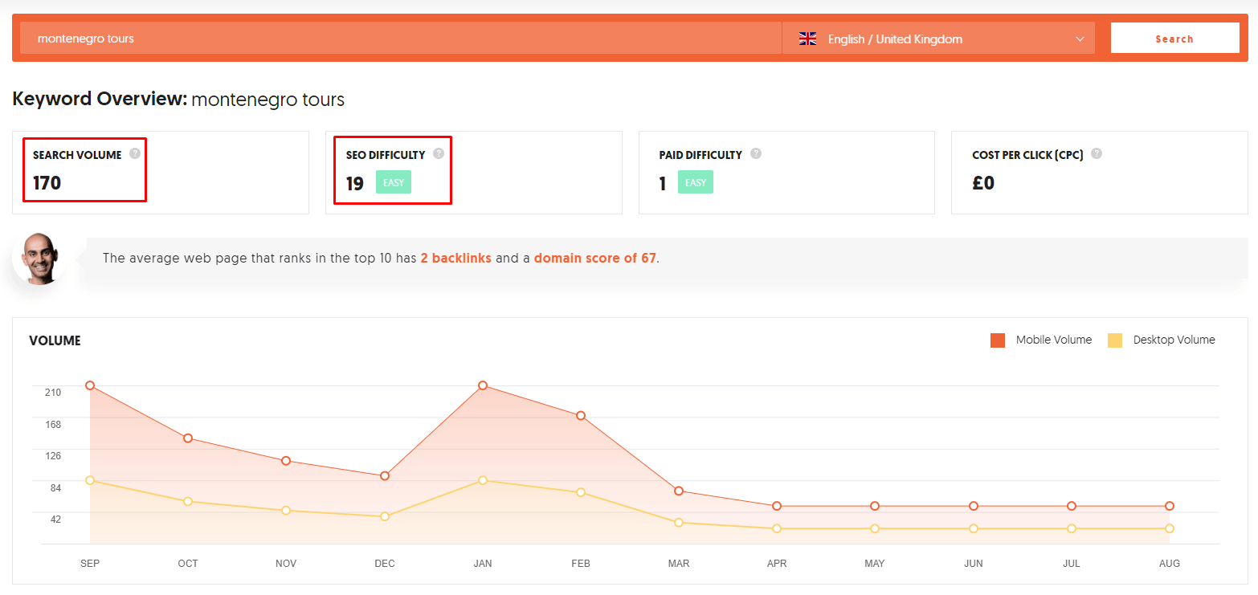This screenshot has height=595, width=1258.
Task: Click the EASY badge under Paid Difficulty
Action: [696, 182]
